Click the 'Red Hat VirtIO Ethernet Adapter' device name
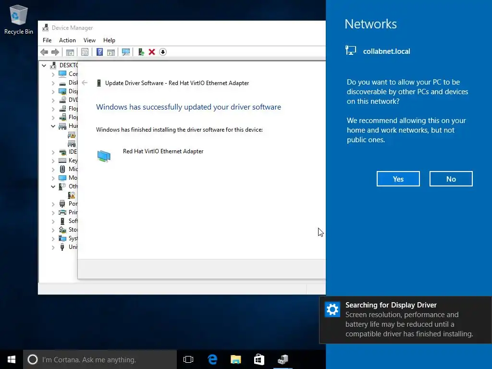492x369 pixels. [163, 151]
